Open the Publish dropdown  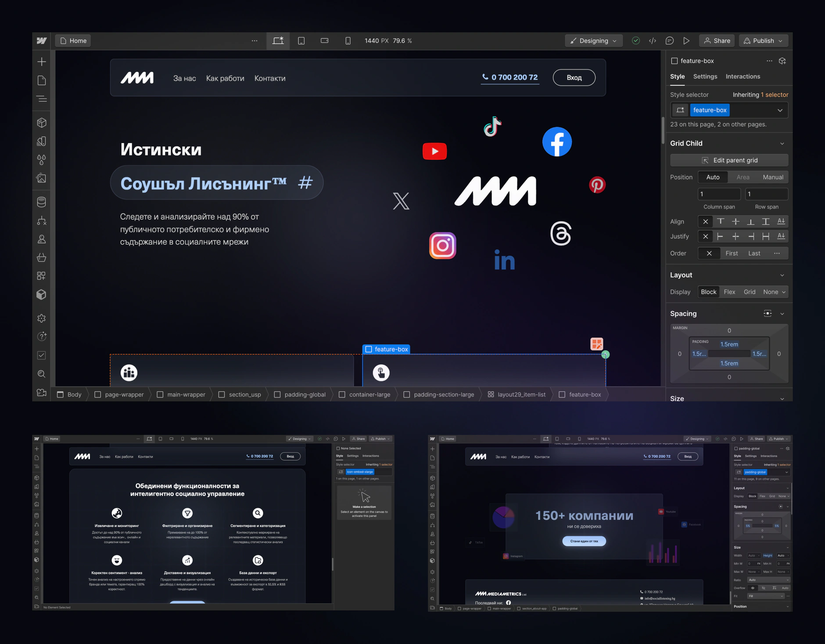pos(764,41)
